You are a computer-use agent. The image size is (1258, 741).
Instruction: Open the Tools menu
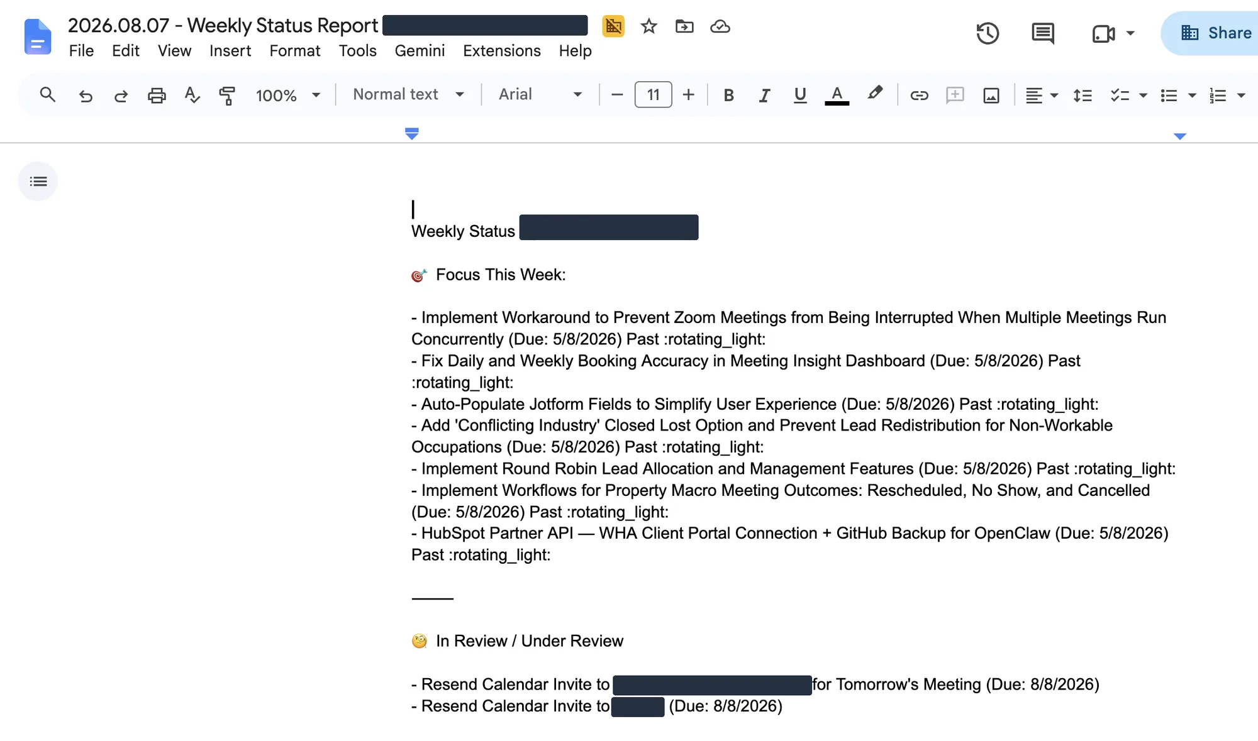[357, 51]
